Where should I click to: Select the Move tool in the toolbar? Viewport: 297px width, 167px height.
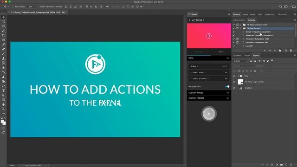click(3, 17)
